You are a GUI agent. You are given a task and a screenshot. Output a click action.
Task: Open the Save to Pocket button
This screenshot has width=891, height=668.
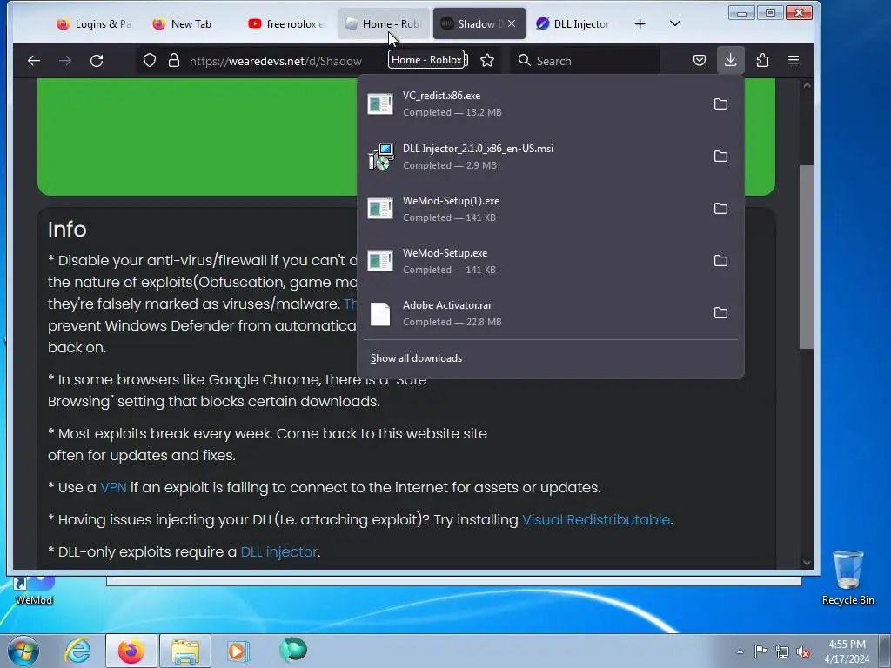[x=700, y=60]
